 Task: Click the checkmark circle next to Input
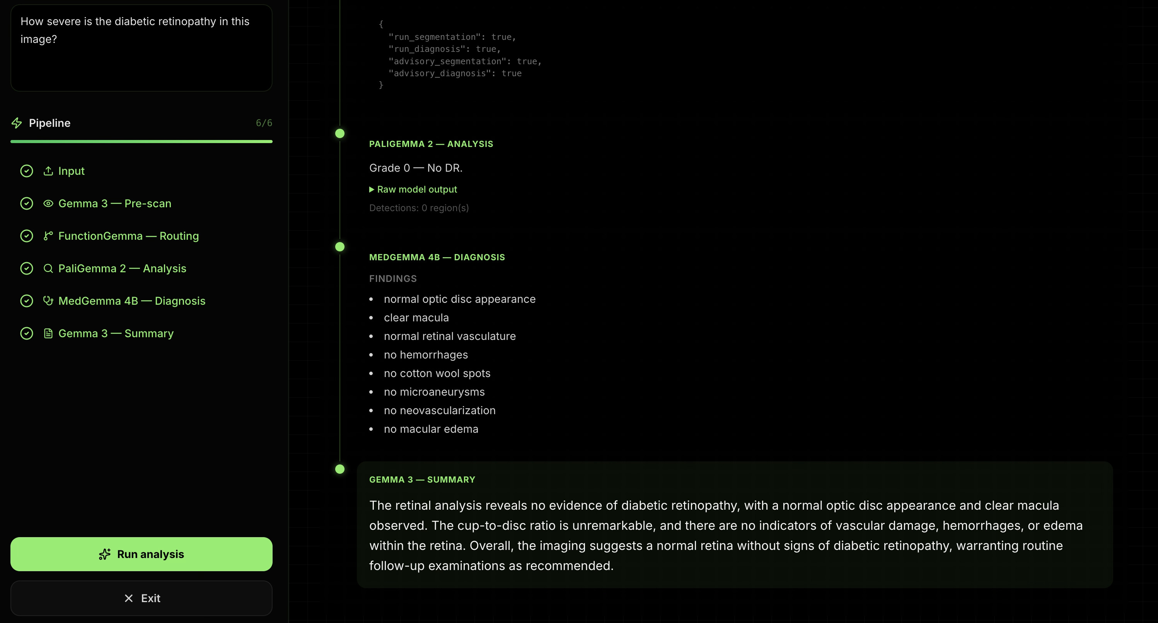click(x=27, y=171)
